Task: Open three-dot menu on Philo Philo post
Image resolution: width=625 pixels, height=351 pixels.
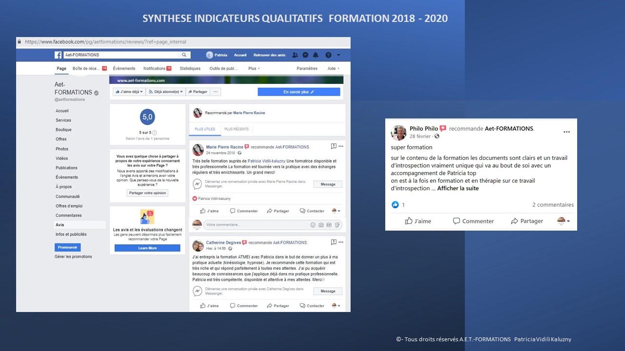Action: coord(566,132)
